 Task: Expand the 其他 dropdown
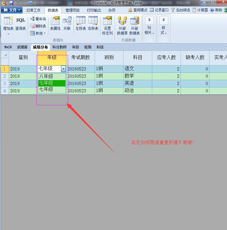coord(38,33)
